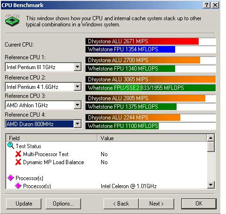The image size is (226, 214).
Task: Click the Reference CPU 3: label
Action: click(25, 96)
